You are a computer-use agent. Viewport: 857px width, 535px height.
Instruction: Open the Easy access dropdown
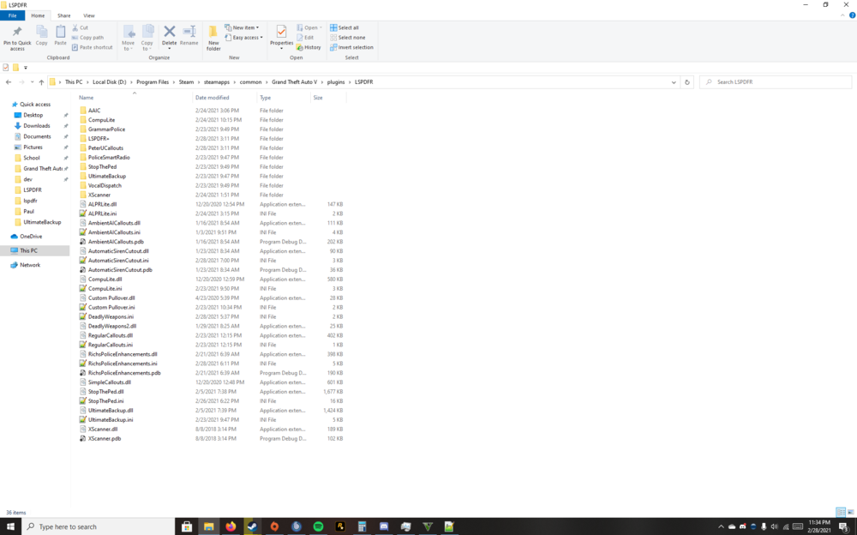coord(243,37)
